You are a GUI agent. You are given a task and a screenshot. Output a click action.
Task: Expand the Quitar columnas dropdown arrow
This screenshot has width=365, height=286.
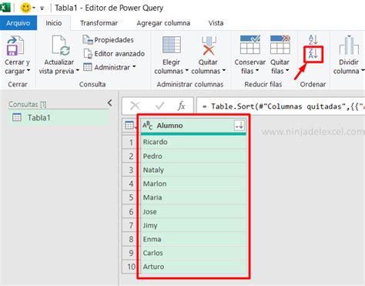[x=224, y=70]
